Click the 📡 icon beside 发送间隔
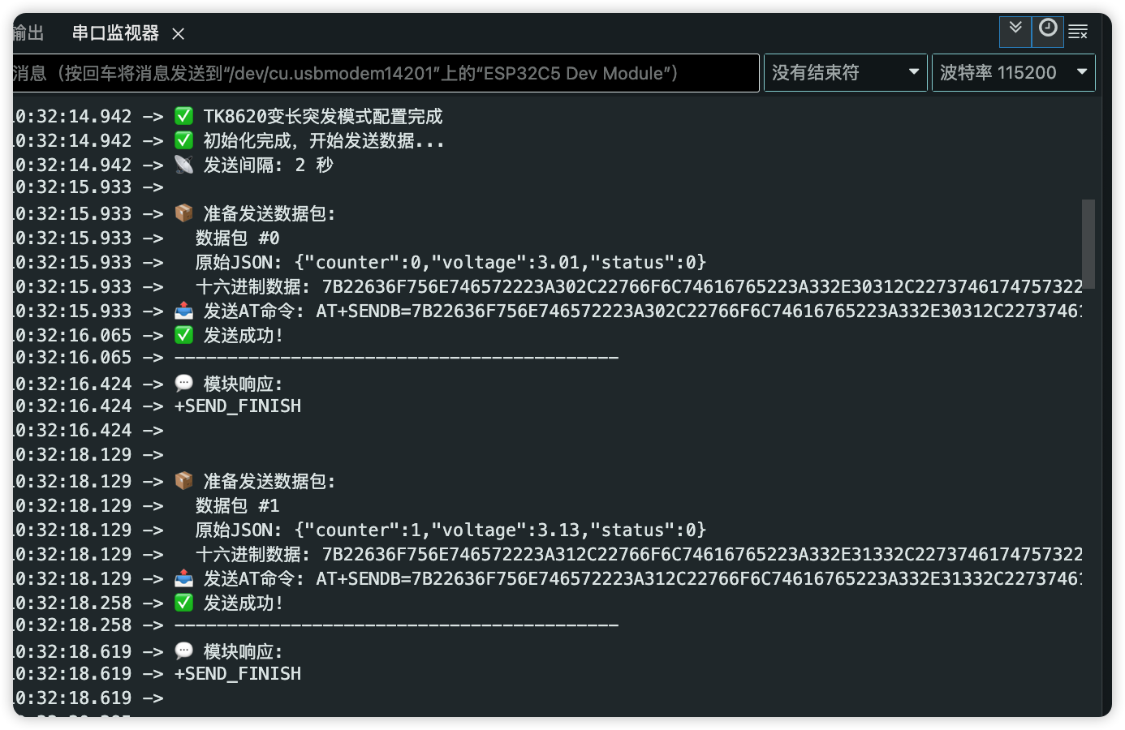Screen dimensions: 1125x730 (x=183, y=164)
